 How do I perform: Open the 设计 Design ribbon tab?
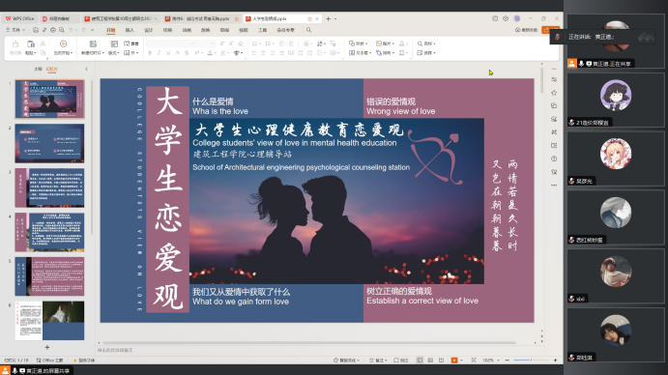(x=148, y=30)
